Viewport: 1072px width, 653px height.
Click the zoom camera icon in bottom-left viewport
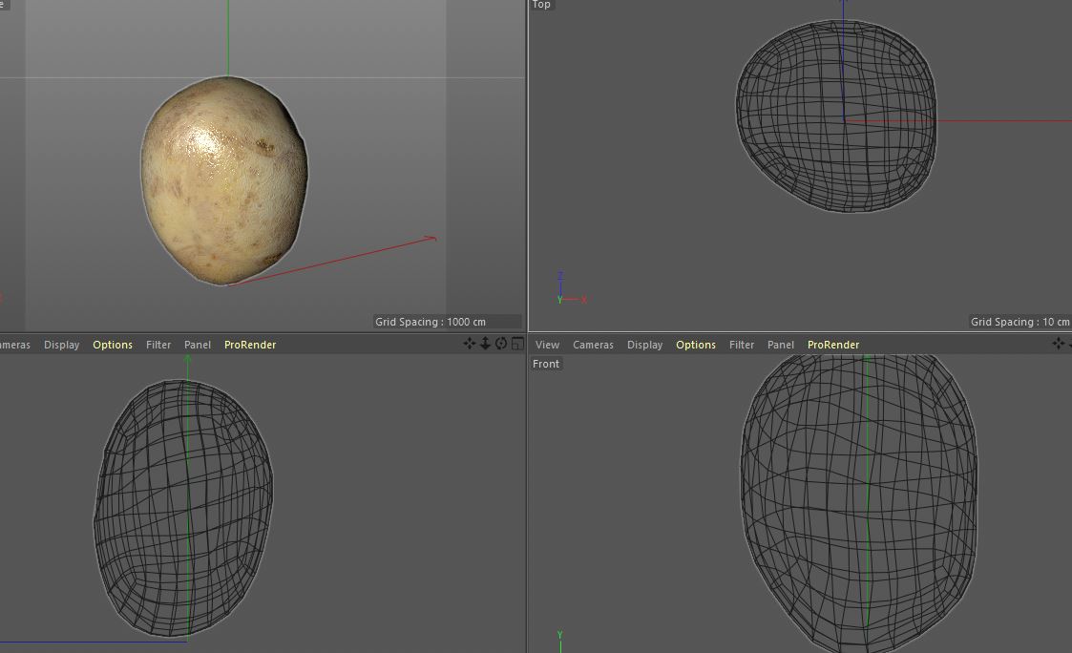pos(485,344)
